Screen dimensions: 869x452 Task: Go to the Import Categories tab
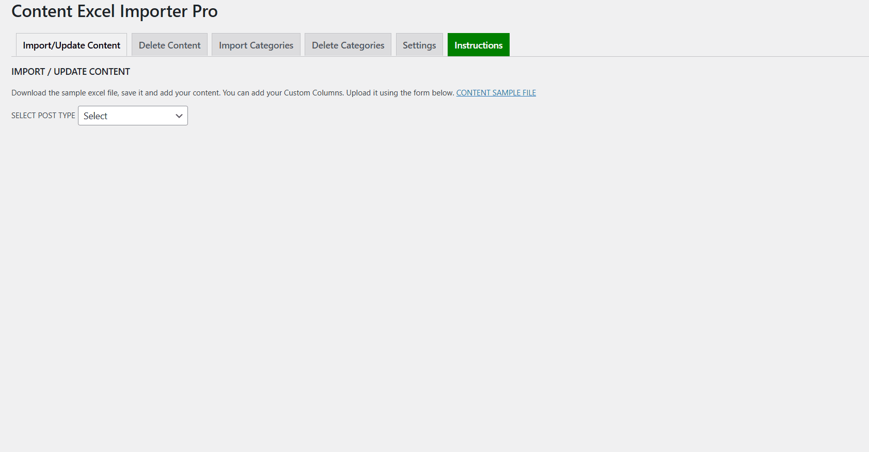click(x=256, y=45)
